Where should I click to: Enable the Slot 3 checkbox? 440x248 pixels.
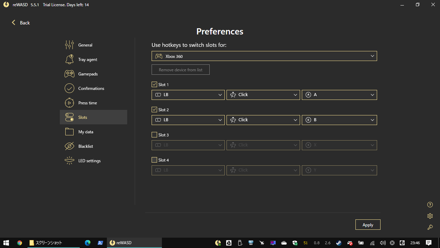pos(154,135)
